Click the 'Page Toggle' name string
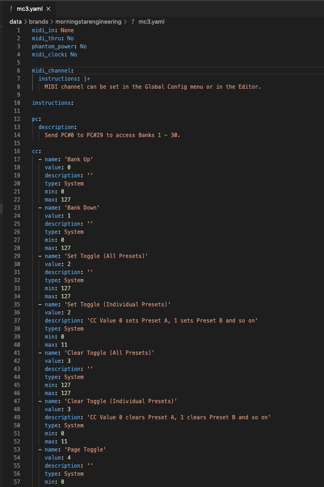324x487 pixels. (86, 449)
